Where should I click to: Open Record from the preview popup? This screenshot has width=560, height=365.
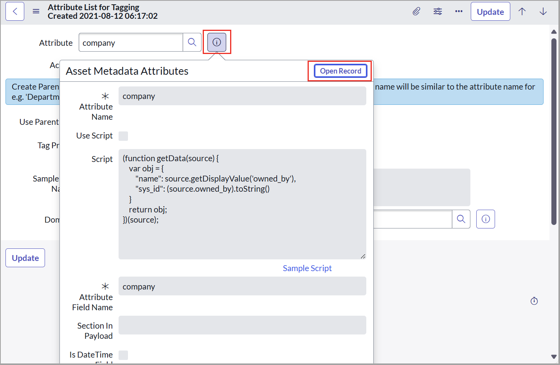[x=340, y=71]
